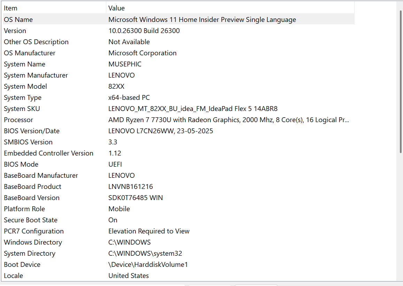Select the OS Name row label
Screen dimensions: 403x286
18,19
